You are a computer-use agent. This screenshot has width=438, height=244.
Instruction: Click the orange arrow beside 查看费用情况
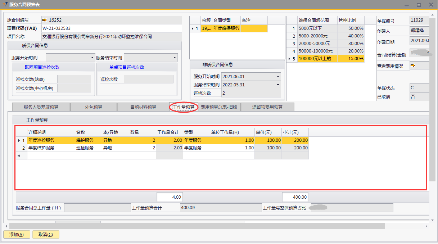tap(412, 65)
